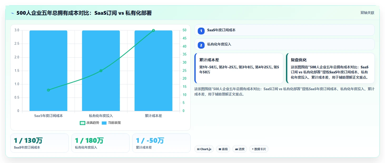Click the text 第1年-50万 in 累计成本差 card

[208, 67]
